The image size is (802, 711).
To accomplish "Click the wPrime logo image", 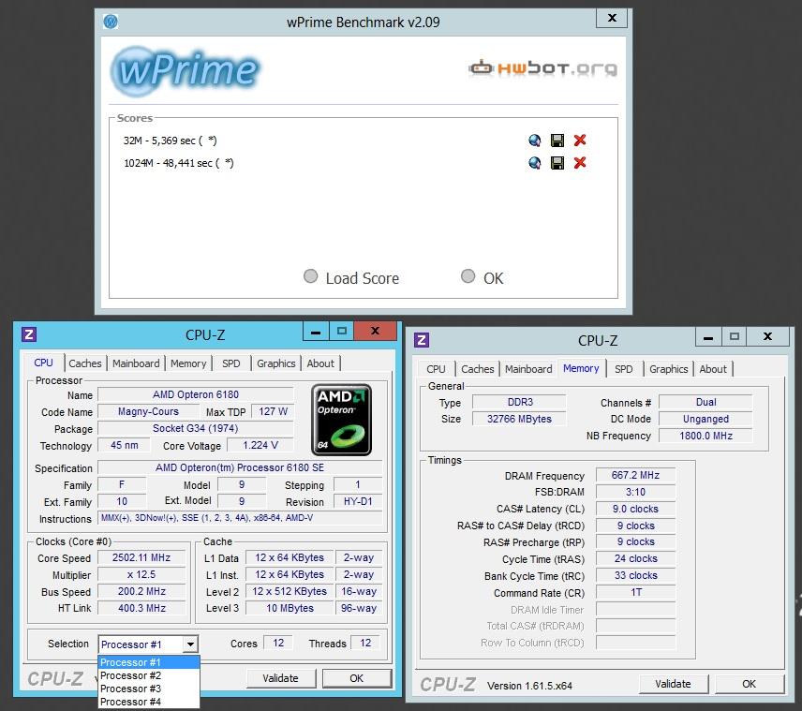I will 186,70.
